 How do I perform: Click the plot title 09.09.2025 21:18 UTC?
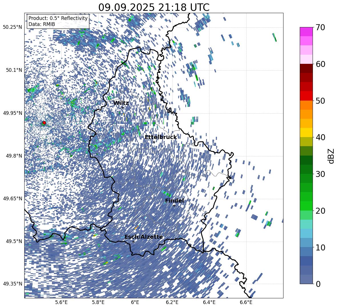pyautogui.click(x=154, y=7)
